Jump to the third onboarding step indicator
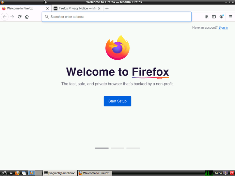235x176 pixels. tap(133, 148)
